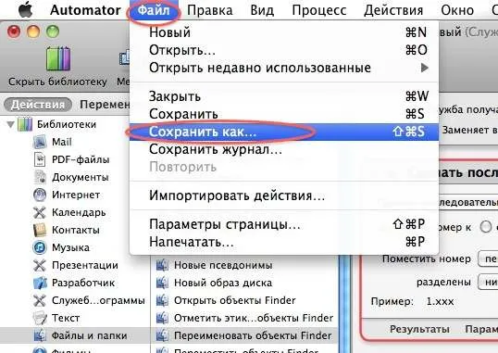Click the actions list vertical scrollbar
This screenshot has width=498, height=353.
click(345, 304)
